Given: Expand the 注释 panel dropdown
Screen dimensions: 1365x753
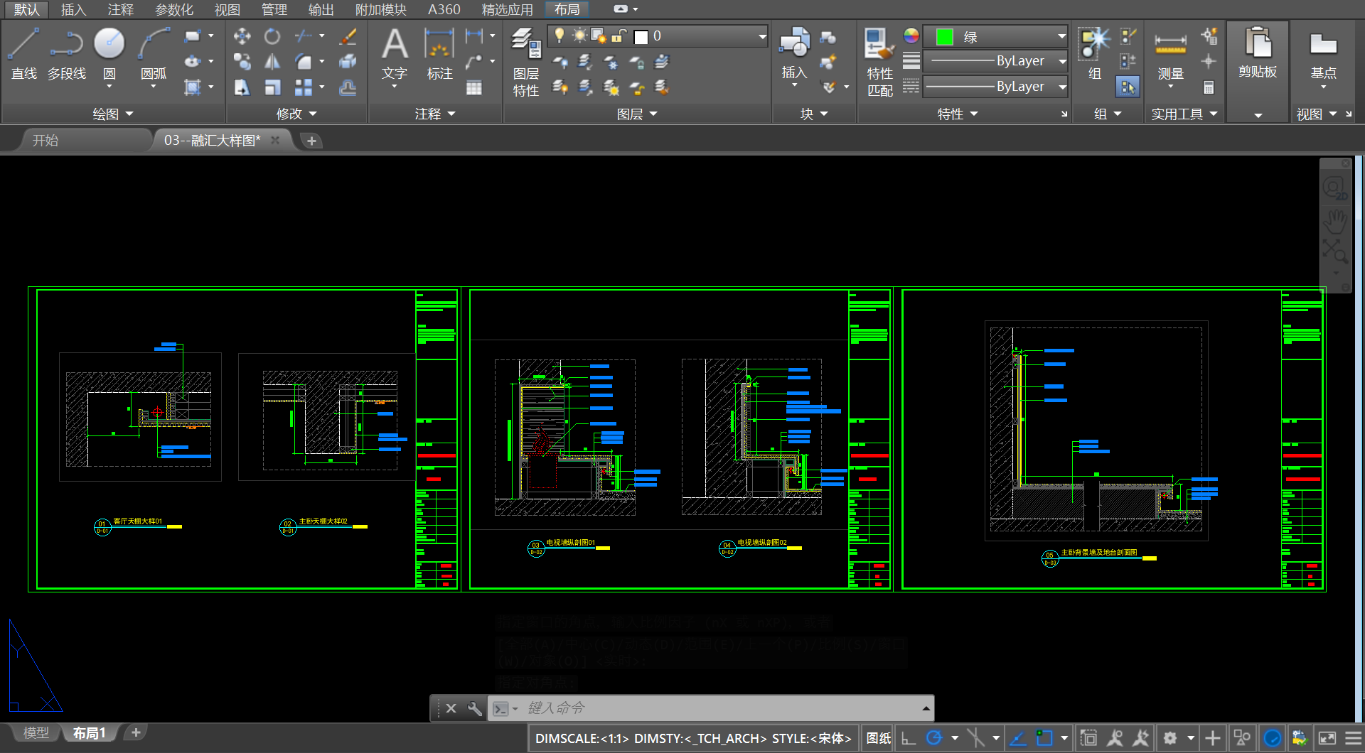Looking at the screenshot, I should [x=435, y=114].
